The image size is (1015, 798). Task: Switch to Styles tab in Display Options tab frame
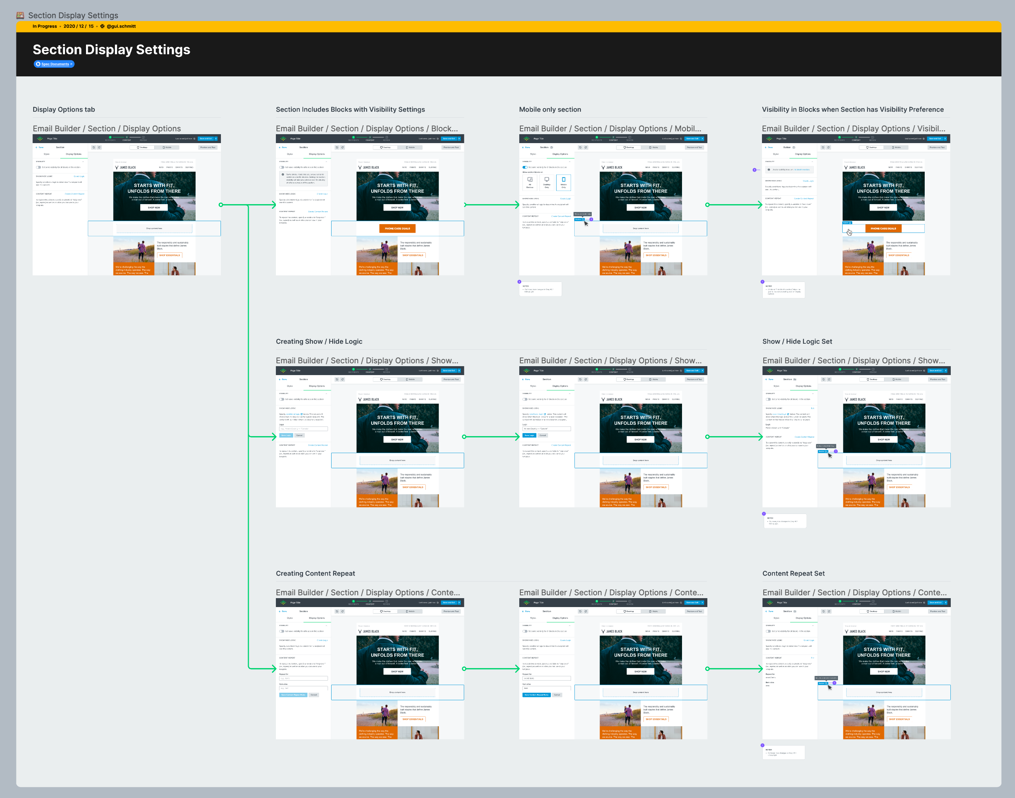(x=47, y=154)
